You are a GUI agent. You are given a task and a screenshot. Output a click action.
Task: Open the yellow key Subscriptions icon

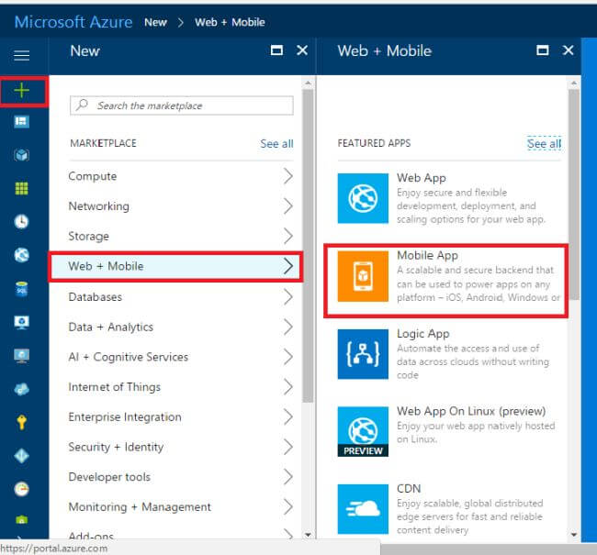(x=22, y=422)
